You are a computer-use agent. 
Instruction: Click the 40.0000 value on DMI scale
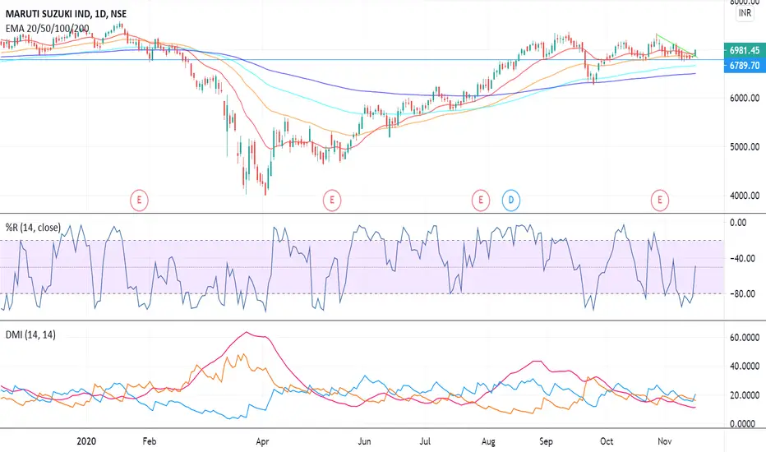[x=745, y=366]
